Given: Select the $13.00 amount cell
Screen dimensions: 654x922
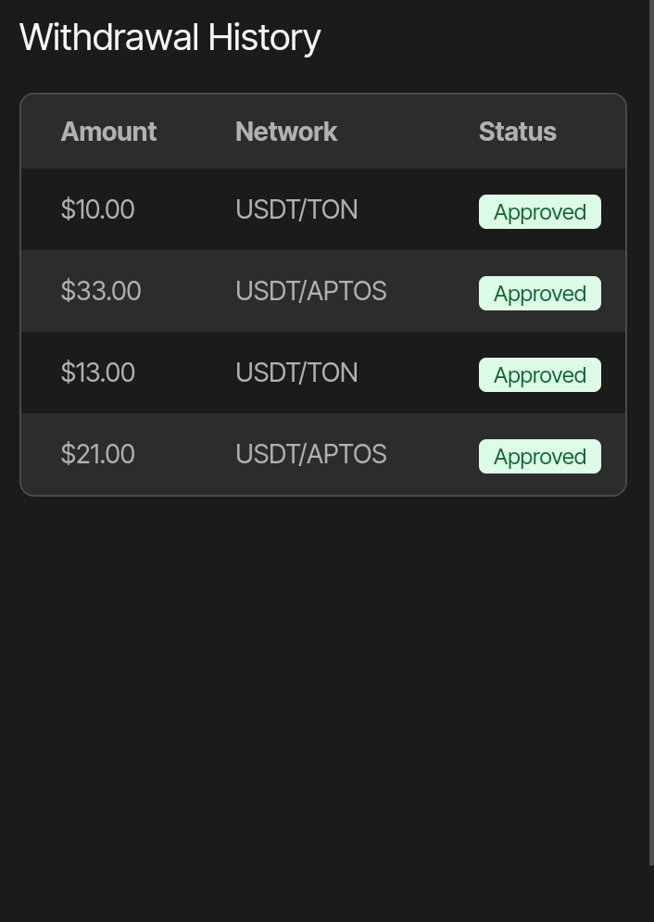Looking at the screenshot, I should click(x=97, y=373).
